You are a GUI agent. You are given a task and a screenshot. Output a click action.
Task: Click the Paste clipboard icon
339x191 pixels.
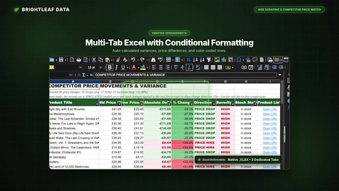point(107,60)
